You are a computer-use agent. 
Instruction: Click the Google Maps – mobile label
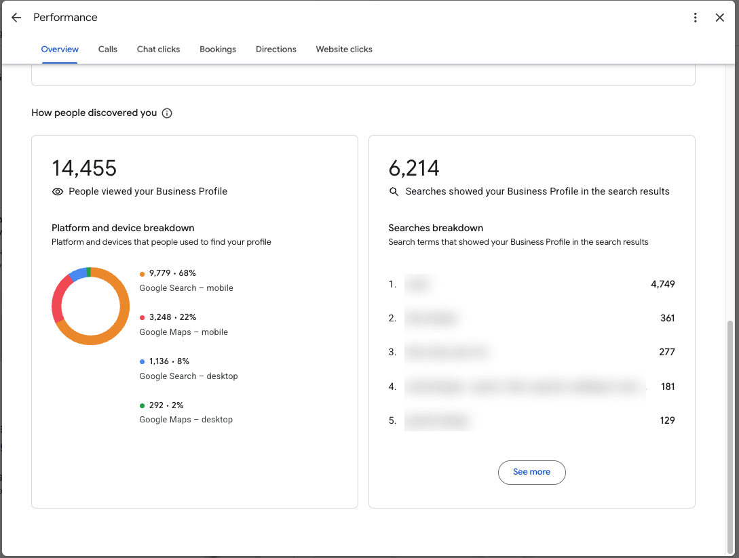[184, 332]
